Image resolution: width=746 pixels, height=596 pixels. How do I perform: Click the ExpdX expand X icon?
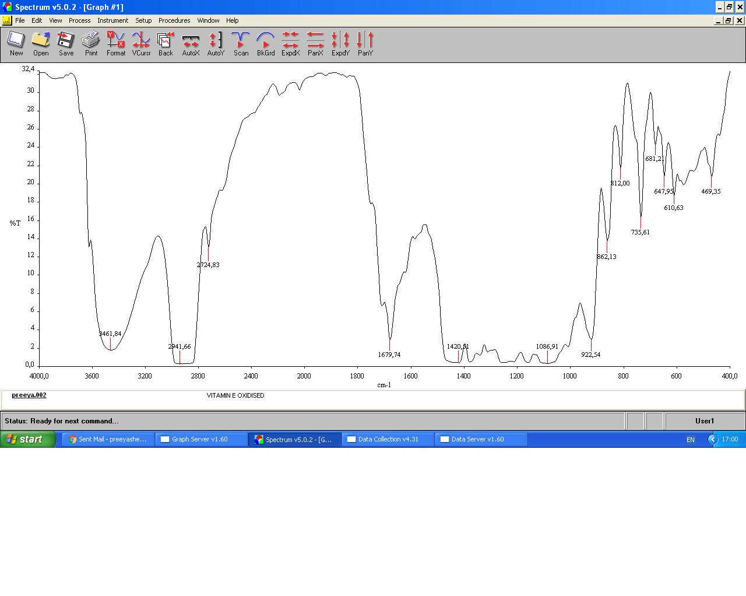[290, 44]
